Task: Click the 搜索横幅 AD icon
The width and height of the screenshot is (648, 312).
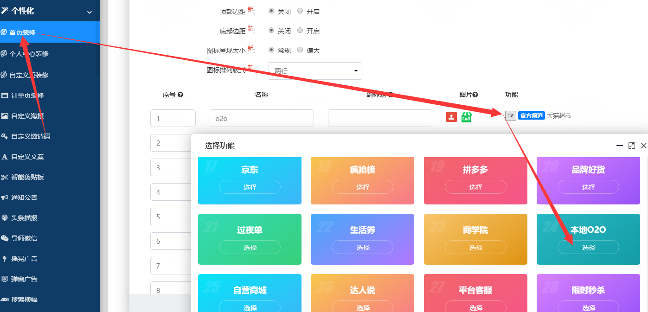Action: click(x=5, y=299)
